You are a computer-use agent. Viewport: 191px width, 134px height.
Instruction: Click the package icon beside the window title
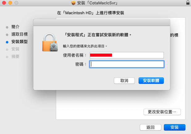73,3
